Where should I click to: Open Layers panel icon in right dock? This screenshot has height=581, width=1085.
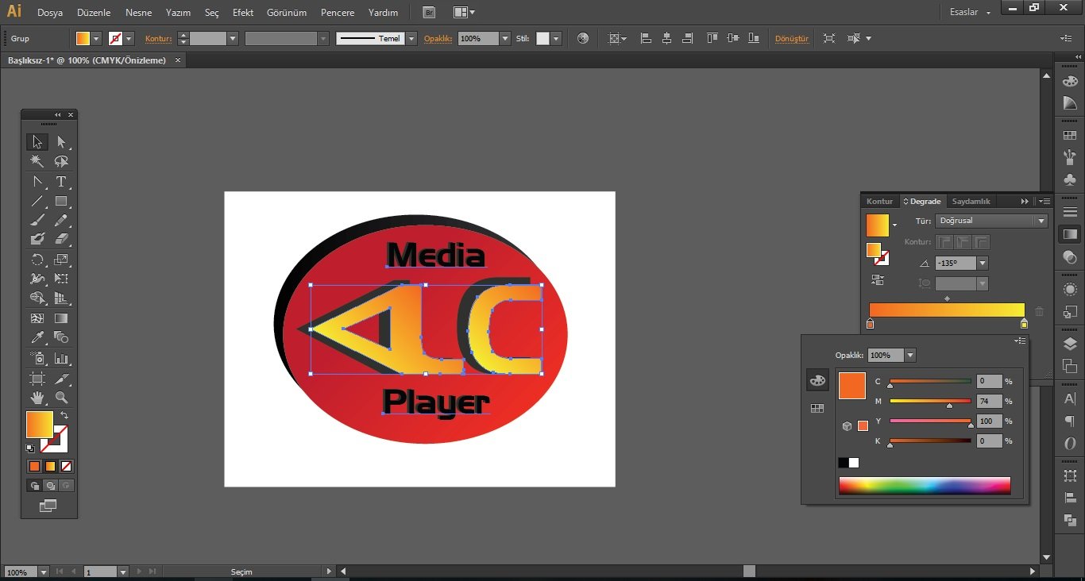tap(1070, 344)
